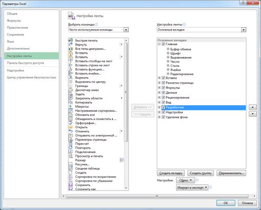Click the Сортировка по возрастанию icon
The height and width of the screenshot is (210, 261).
point(70,177)
